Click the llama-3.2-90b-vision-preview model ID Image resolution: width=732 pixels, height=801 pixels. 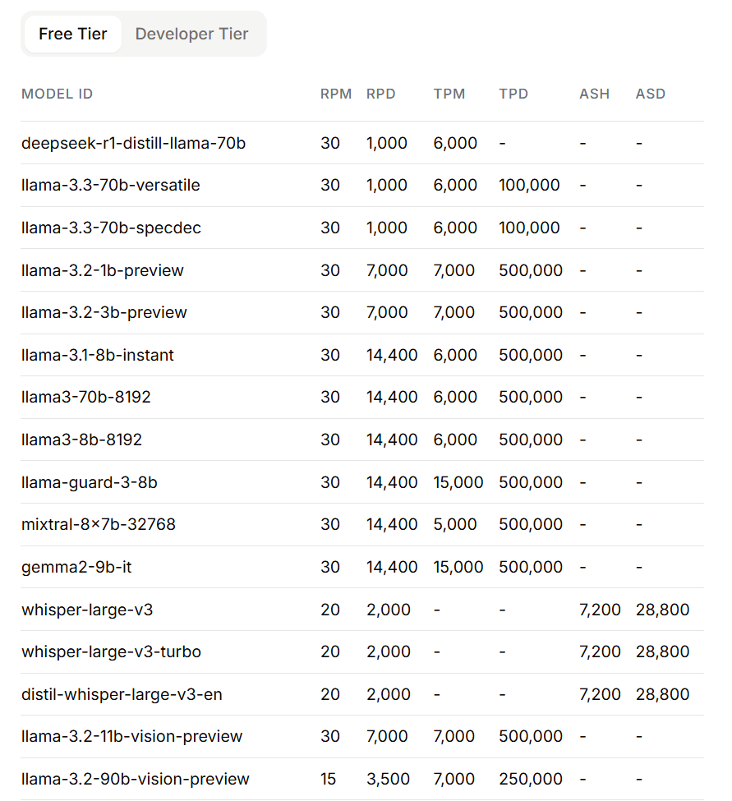[136, 779]
